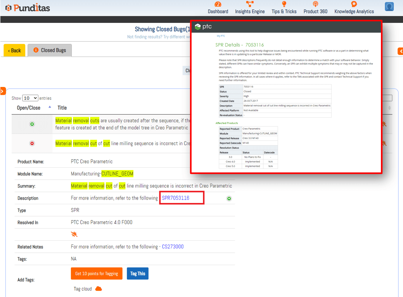Open the Dashboard icon in navbar

218,4
